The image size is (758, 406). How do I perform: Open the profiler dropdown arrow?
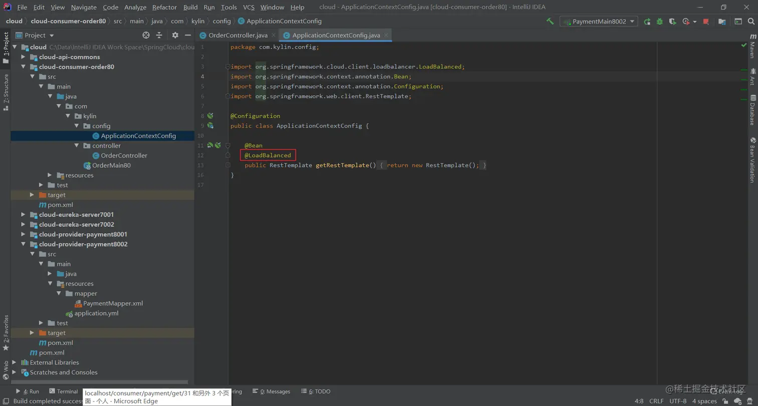pos(695,22)
